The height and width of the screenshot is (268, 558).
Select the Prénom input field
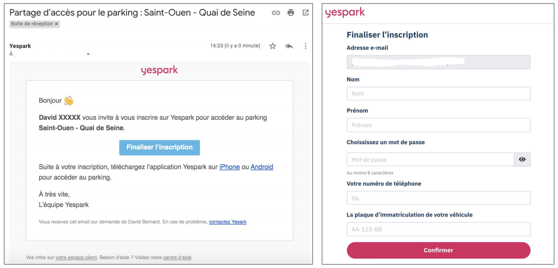tap(438, 125)
